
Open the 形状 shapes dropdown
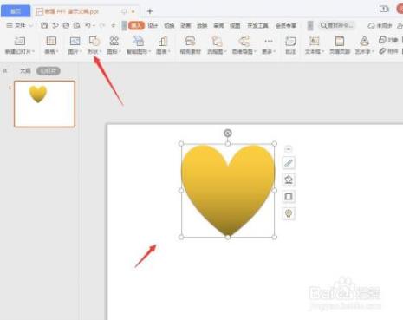click(94, 45)
